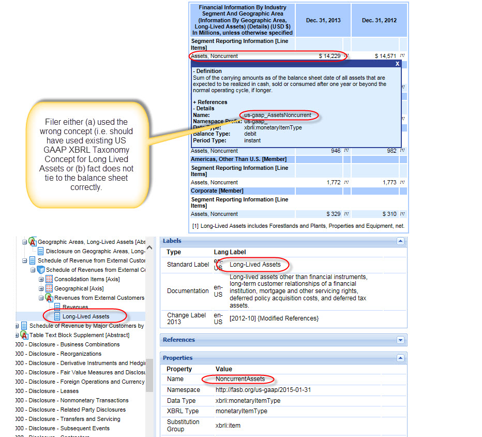Select Table Text Block Supplement [Abstract]
482x437 pixels.
point(79,335)
